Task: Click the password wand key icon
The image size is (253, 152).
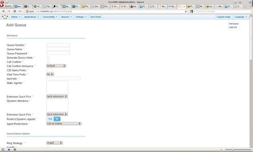Action: 20,11
